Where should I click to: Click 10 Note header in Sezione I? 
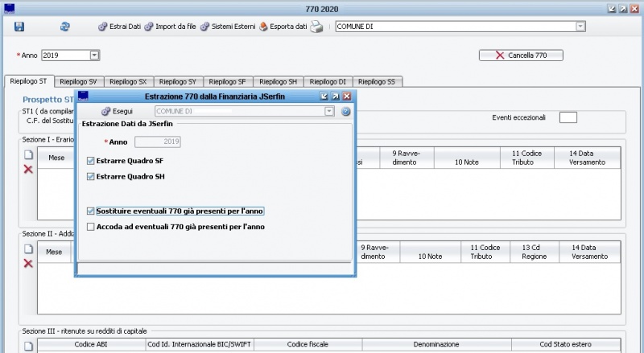[x=467, y=158]
